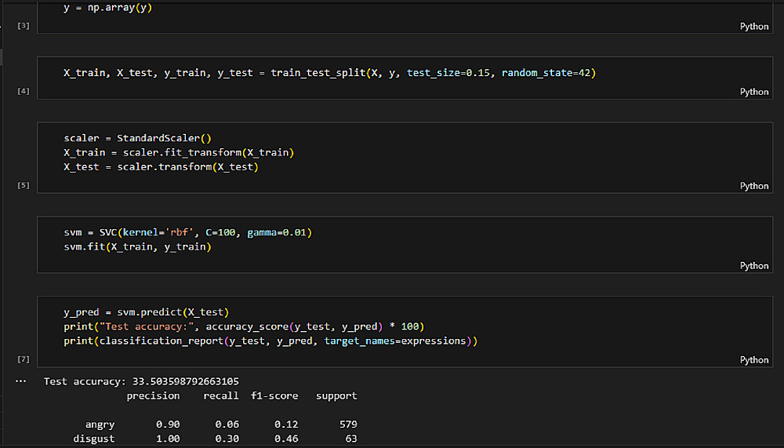
Task: Place cursor on scaler.transform(X_test) line
Action: click(x=161, y=166)
